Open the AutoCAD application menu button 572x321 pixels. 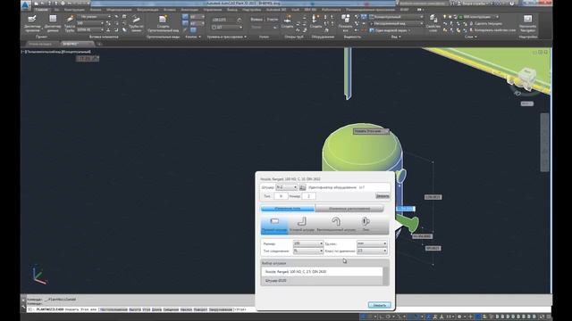(26, 4)
